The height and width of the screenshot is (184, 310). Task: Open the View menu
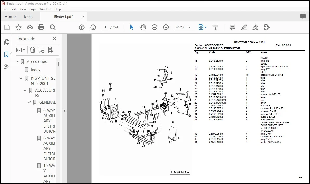pos(23,9)
